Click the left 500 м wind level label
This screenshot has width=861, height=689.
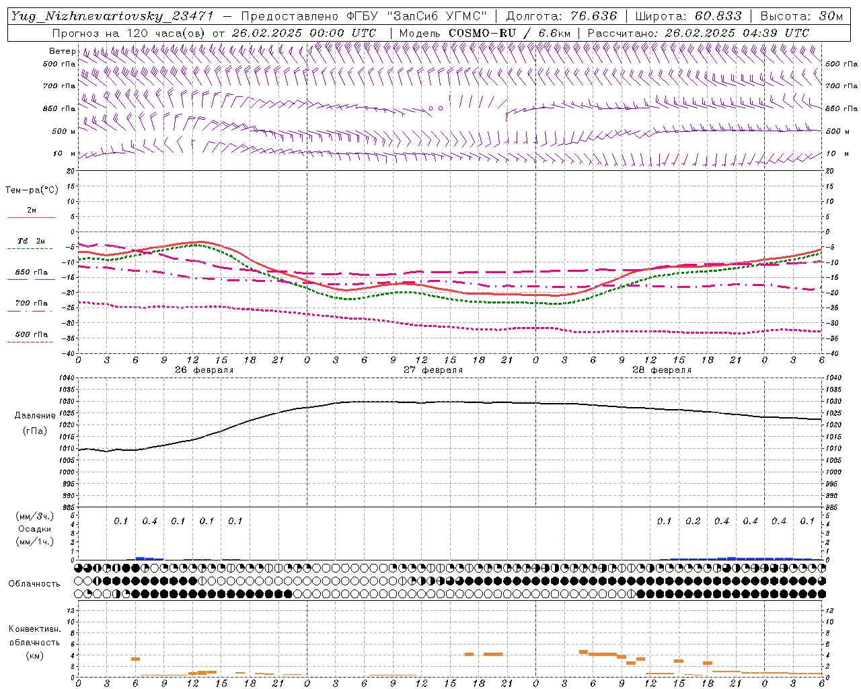63,131
